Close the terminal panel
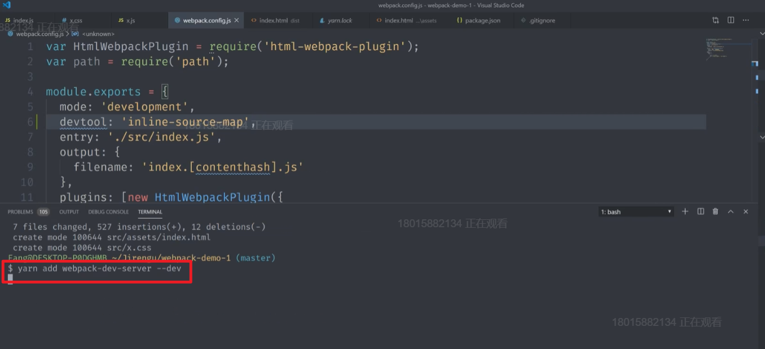The height and width of the screenshot is (349, 765). [746, 211]
